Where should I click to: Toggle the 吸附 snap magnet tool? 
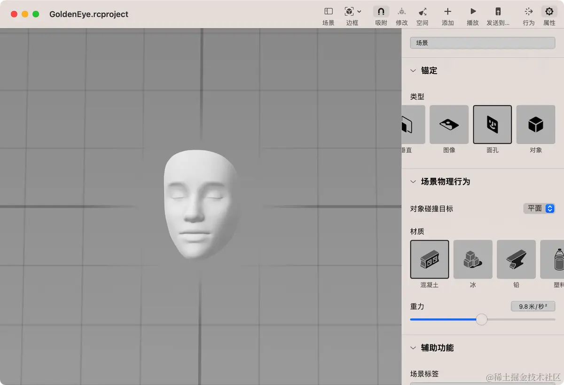click(x=381, y=11)
